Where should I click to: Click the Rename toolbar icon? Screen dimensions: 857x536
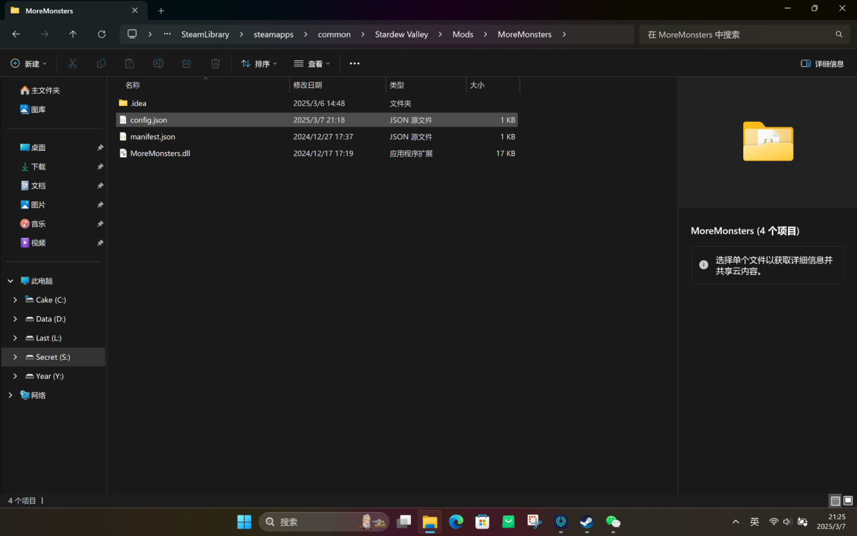(x=158, y=64)
